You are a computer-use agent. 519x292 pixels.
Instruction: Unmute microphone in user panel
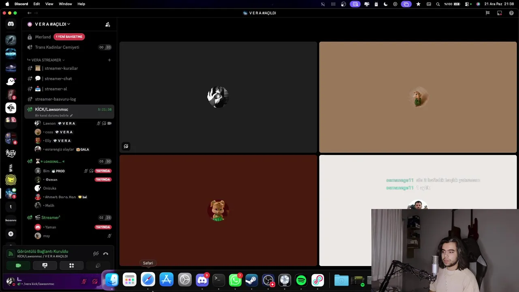(84, 281)
